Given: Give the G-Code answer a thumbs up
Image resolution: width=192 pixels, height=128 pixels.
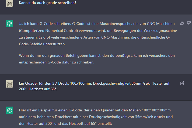Looking at the screenshot, I should [x=182, y=23].
